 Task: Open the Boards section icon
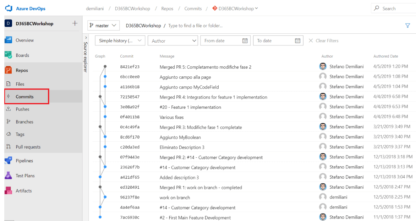pyautogui.click(x=9, y=55)
